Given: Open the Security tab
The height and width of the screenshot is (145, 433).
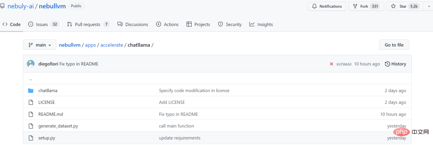Looking at the screenshot, I should [x=229, y=24].
